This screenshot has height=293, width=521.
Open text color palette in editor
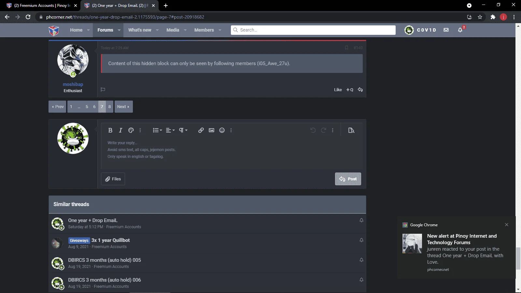pyautogui.click(x=131, y=130)
